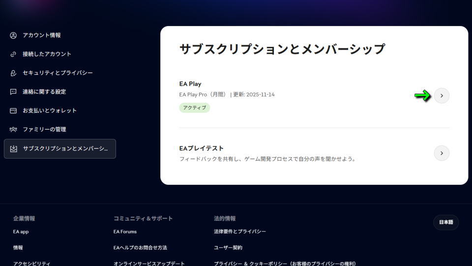
Task: Open EAヘルプのお問合せ方法 link
Action: 140,248
